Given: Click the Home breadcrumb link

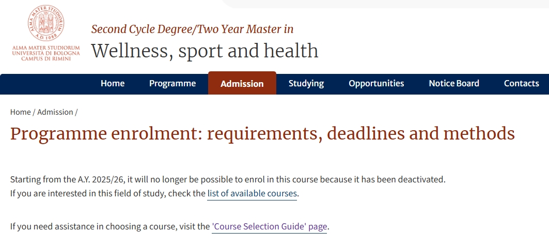Looking at the screenshot, I should [x=20, y=112].
